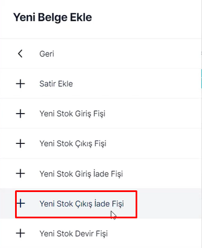
Task: Click the last visible stock transfer slip row
Action: pos(101,233)
